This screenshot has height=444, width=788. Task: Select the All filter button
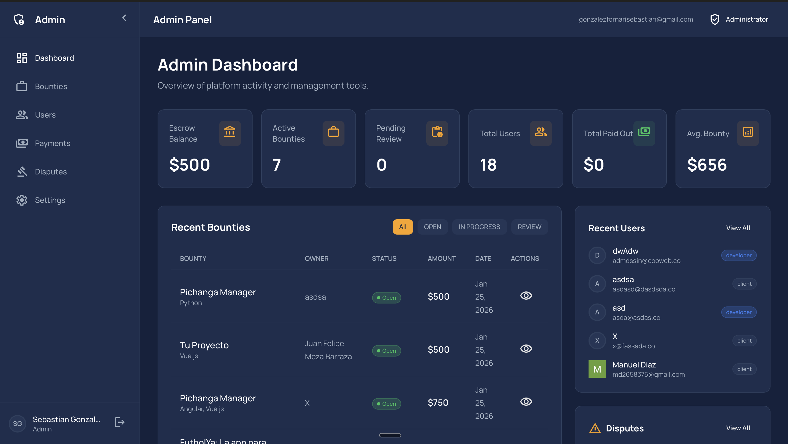[x=402, y=227]
